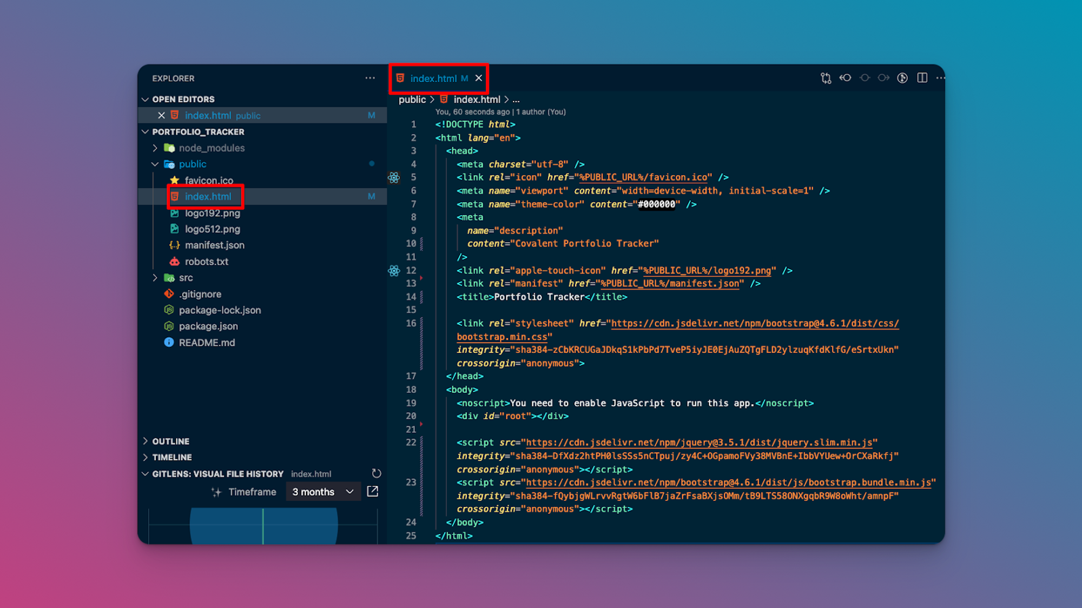Image resolution: width=1082 pixels, height=608 pixels.
Task: Click the modified M badge on index.html tree row
Action: [x=371, y=196]
